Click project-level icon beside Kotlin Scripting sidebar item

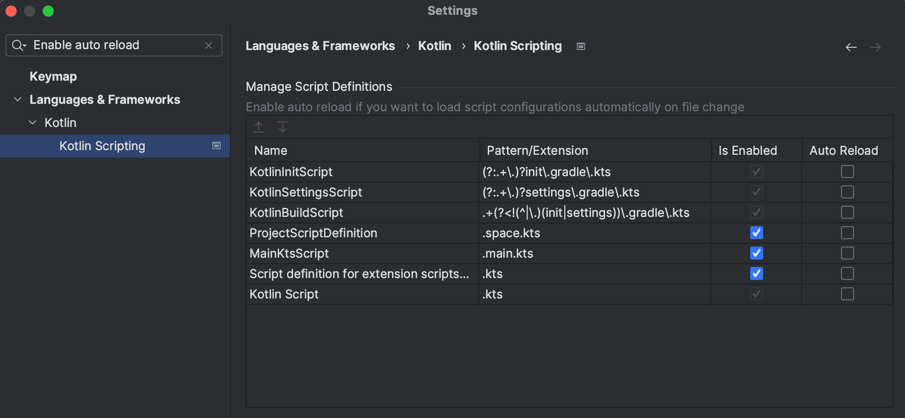click(x=217, y=146)
